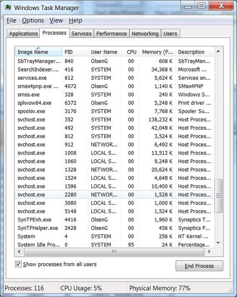Click the 95 CPU value cell

(x=131, y=245)
